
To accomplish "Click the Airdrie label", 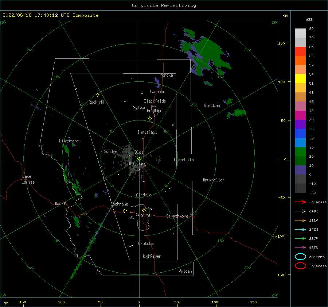I will [144, 195].
